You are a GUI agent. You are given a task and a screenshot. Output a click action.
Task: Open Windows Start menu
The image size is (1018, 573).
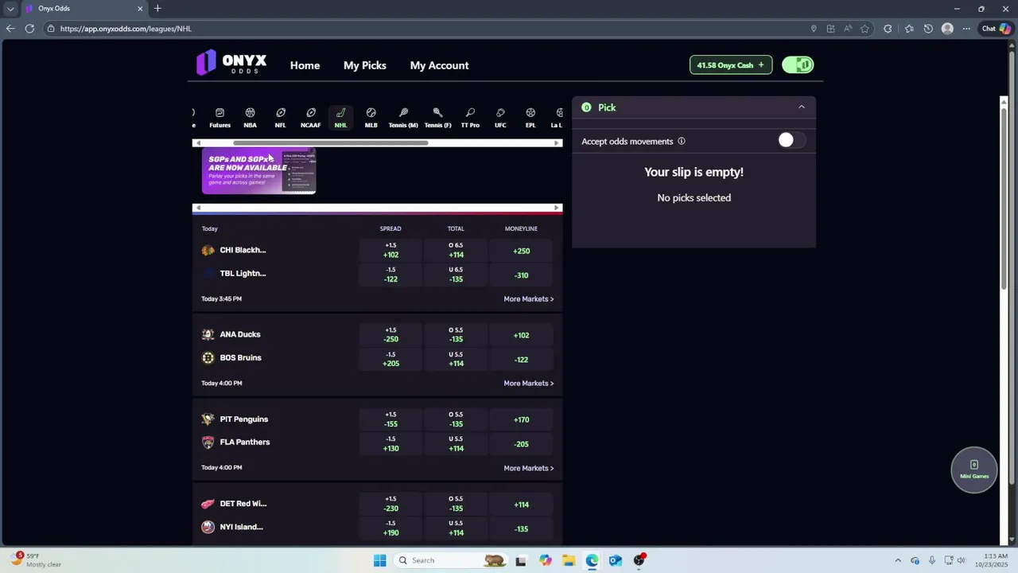[380, 560]
